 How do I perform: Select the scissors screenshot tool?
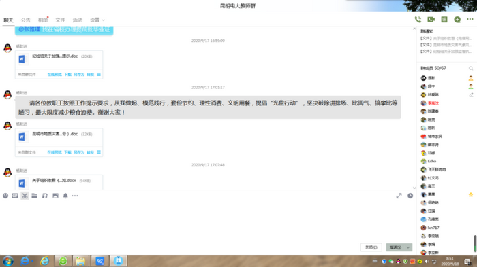pyautogui.click(x=25, y=196)
